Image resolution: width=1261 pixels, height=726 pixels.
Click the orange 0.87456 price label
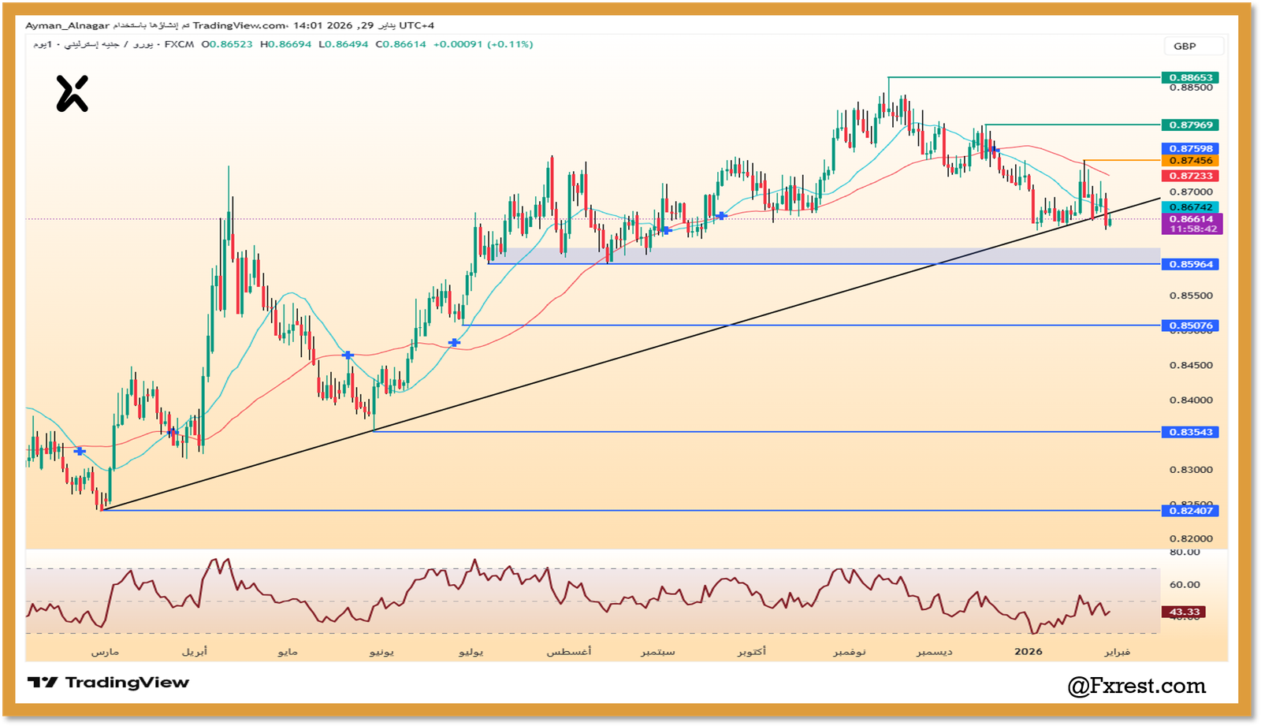tap(1190, 161)
